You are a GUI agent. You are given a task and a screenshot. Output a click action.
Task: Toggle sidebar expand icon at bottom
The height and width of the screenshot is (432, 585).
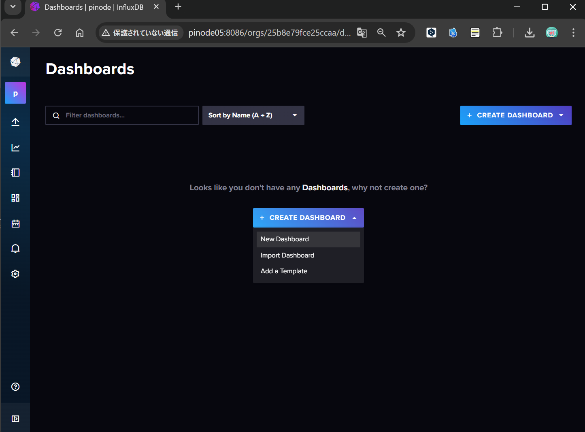15,419
